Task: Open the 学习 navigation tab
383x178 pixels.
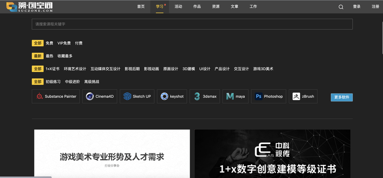Action: [x=159, y=7]
